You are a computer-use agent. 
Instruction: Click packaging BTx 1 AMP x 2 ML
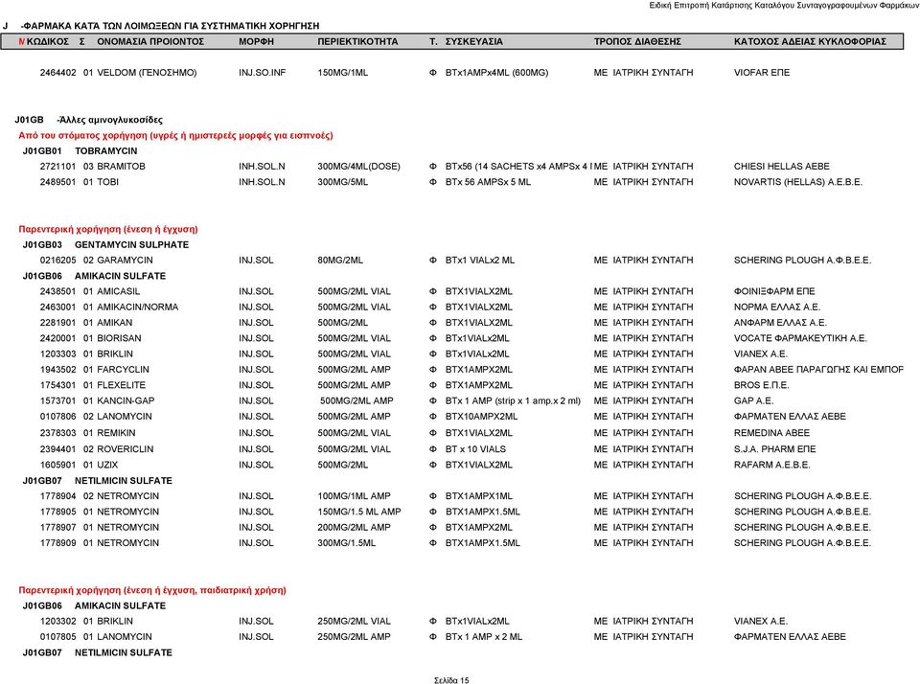click(x=483, y=637)
